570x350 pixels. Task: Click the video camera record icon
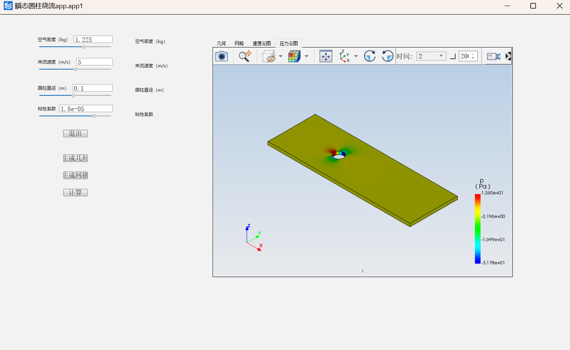494,56
